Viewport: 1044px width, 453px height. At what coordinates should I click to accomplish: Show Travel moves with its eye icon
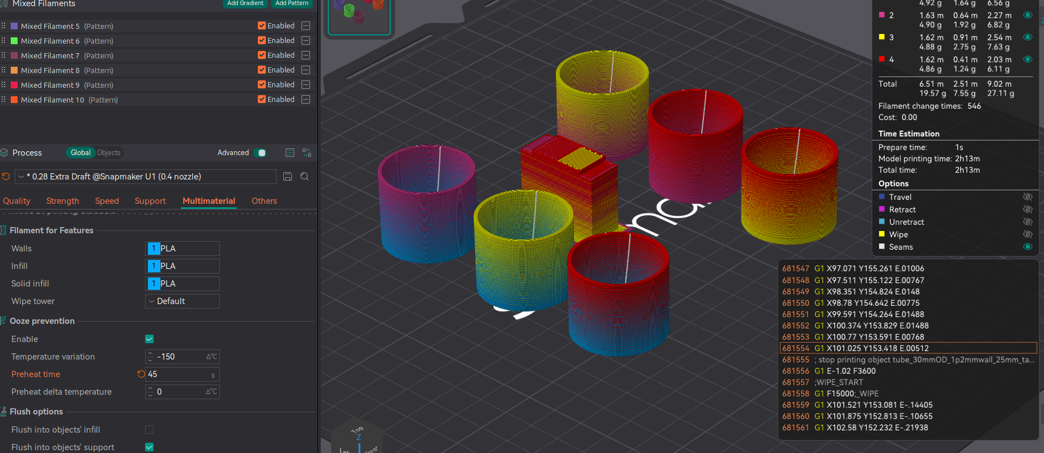click(1028, 197)
